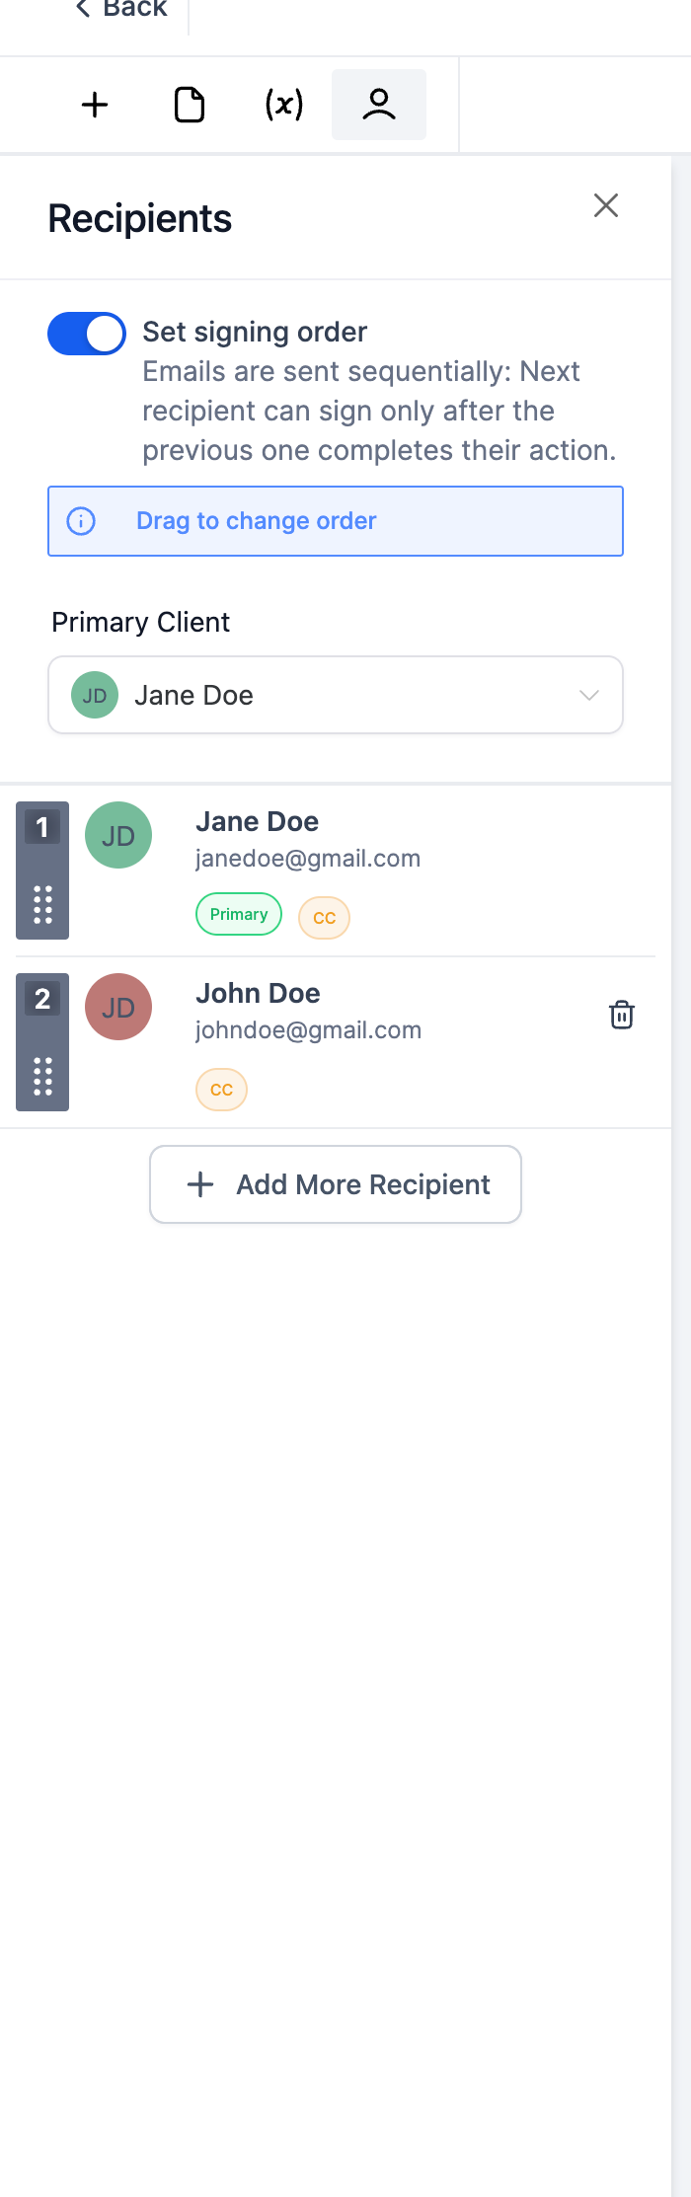Click the CC badge on Jane Doe
Screen dimensions: 691x2197
324,918
